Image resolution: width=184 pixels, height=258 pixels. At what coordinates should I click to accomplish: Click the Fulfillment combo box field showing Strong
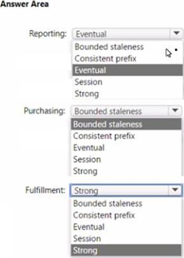pyautogui.click(x=126, y=190)
